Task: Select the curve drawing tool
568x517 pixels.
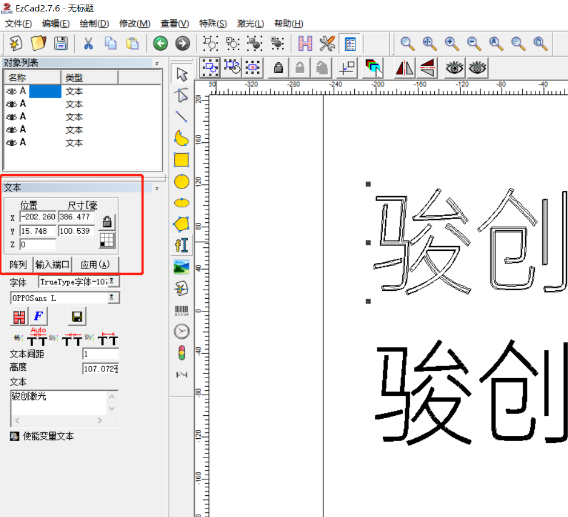Action: tap(182, 138)
